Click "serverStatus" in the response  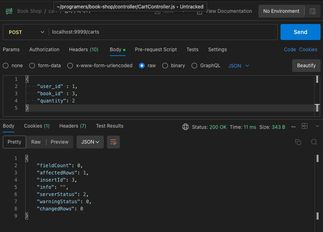(x=57, y=194)
